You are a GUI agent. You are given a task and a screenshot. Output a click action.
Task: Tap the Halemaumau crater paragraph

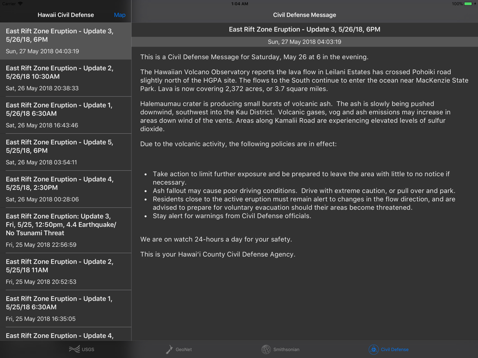click(295, 116)
